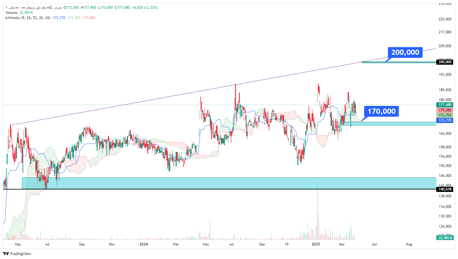Click the 134,000 price scale label
Screen dimensions: 458x259
pos(445,207)
